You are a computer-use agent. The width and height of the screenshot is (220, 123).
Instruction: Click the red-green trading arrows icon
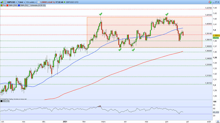click(x=210, y=2)
